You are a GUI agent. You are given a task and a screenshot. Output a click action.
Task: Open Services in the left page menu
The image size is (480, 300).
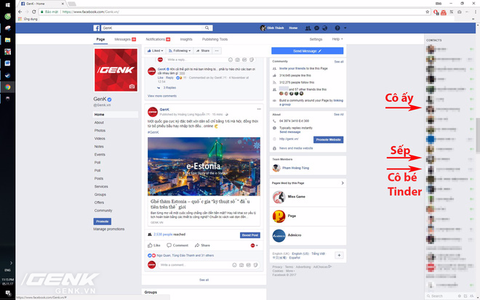[x=101, y=187]
